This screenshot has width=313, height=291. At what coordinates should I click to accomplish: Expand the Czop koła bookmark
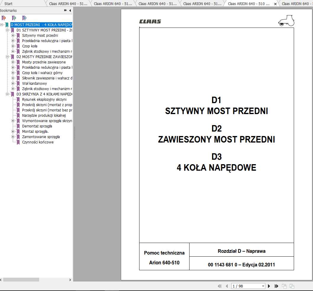(x=13, y=46)
